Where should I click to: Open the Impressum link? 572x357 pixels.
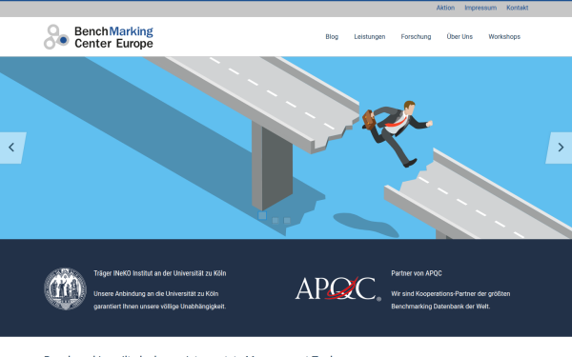[480, 8]
